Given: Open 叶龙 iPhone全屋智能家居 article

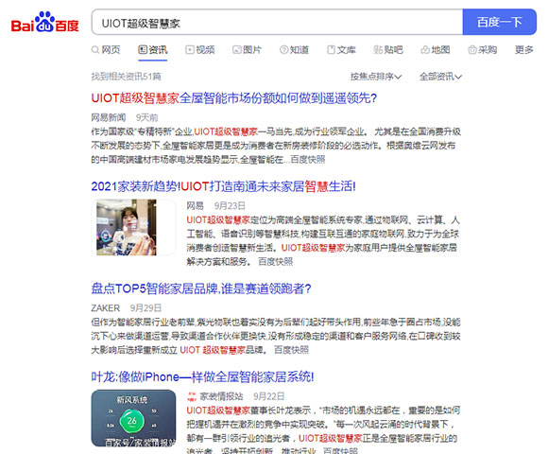Looking at the screenshot, I should tap(202, 376).
